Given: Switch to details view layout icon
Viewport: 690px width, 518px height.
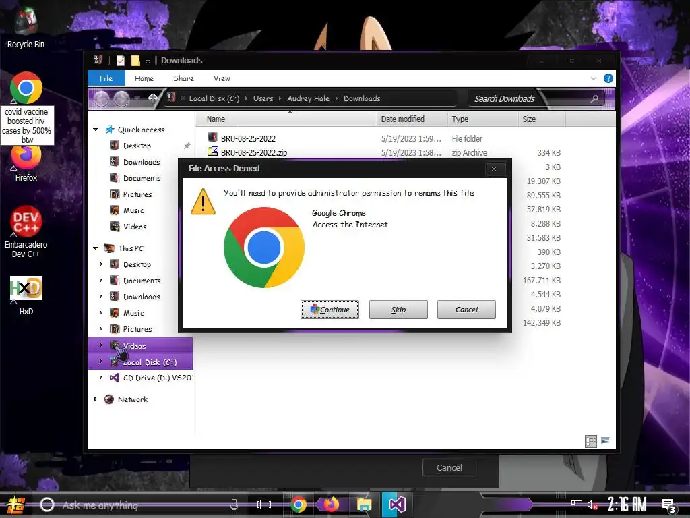Looking at the screenshot, I should [x=591, y=441].
